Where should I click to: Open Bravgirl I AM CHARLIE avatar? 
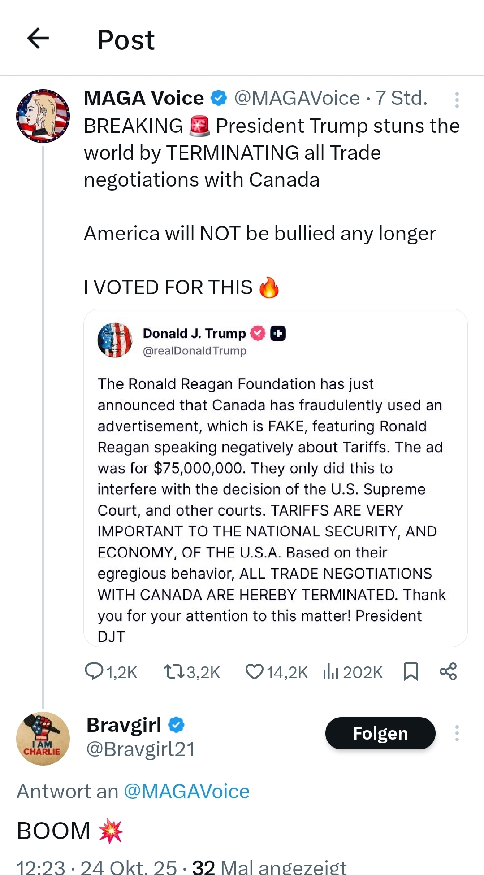[43, 738]
